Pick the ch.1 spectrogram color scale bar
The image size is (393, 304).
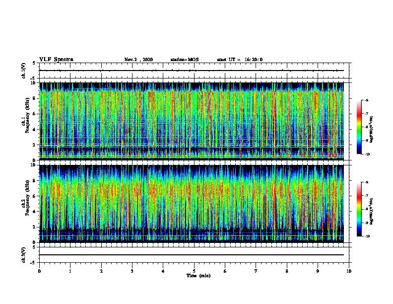[x=359, y=127]
